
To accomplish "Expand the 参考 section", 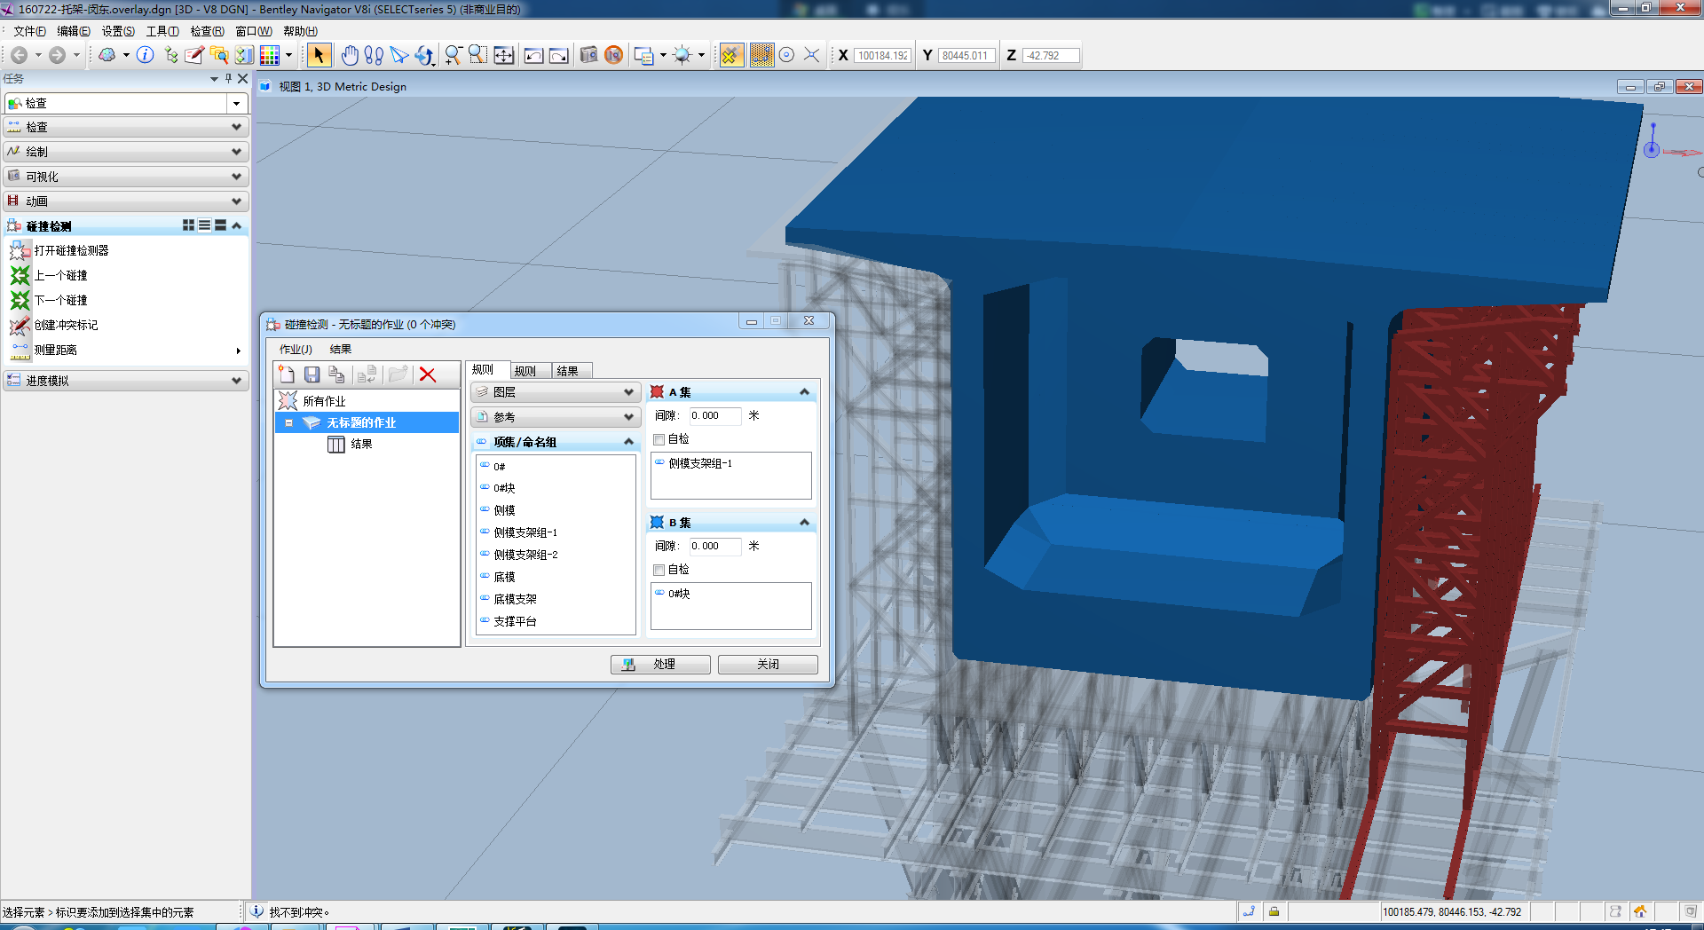I will pos(628,417).
